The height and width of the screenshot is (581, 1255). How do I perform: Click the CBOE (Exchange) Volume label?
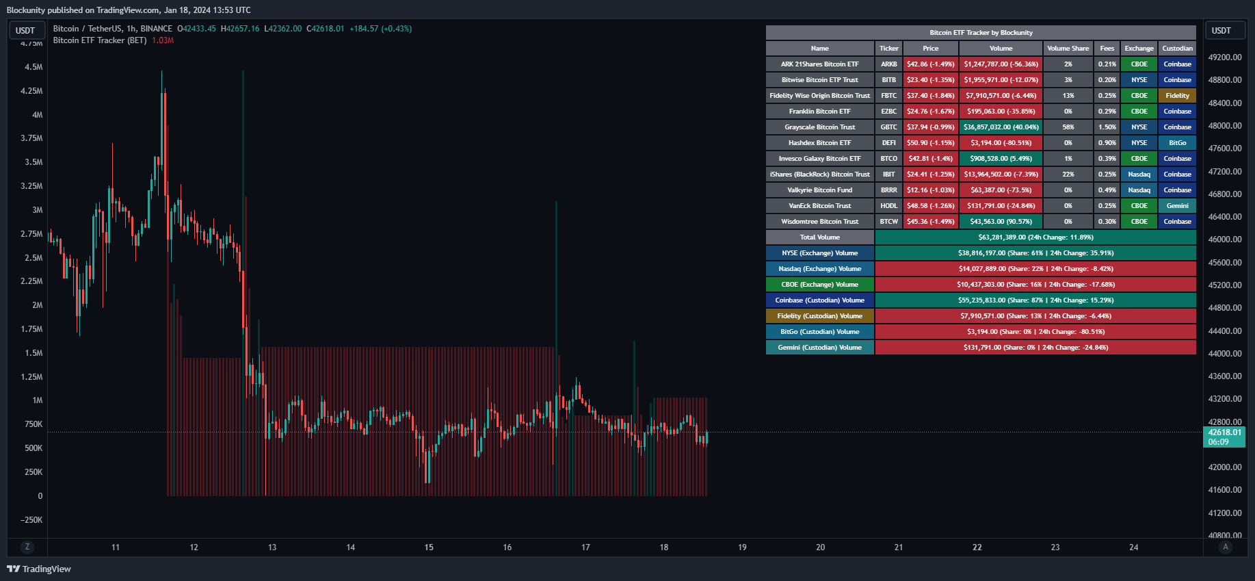point(820,285)
